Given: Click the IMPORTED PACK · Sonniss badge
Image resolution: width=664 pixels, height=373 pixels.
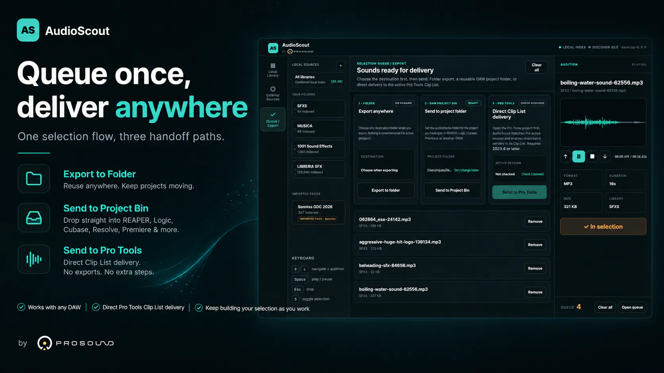Looking at the screenshot, I should pyautogui.click(x=318, y=219).
